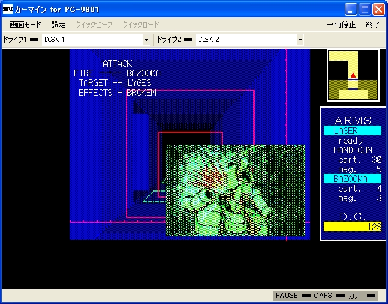
Task: Click the Drive 1 access indicator lamp
Action: (x=34, y=40)
